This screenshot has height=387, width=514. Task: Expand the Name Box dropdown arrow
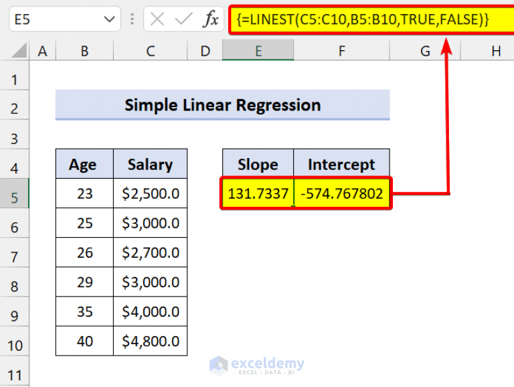109,19
